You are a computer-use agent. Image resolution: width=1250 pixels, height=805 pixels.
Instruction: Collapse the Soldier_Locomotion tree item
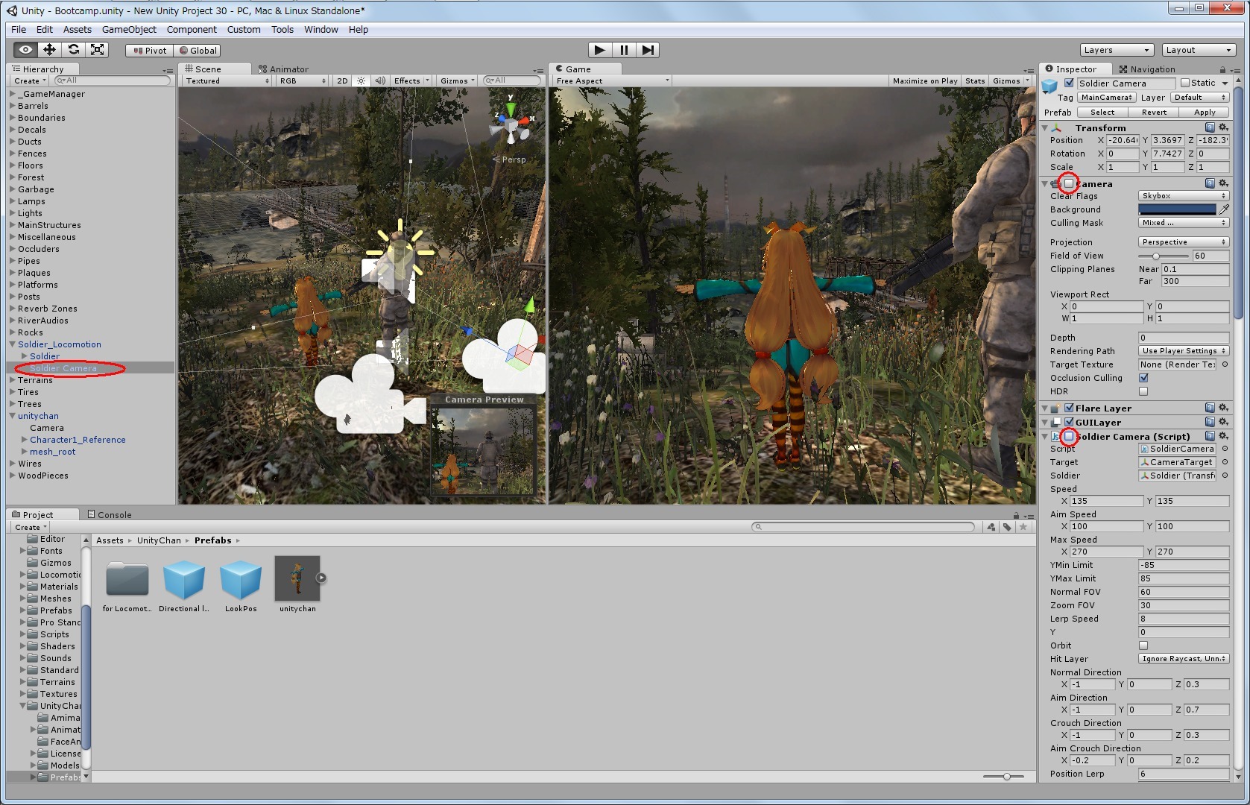pos(13,344)
